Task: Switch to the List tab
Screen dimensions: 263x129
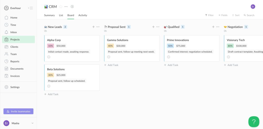Action: (61, 15)
